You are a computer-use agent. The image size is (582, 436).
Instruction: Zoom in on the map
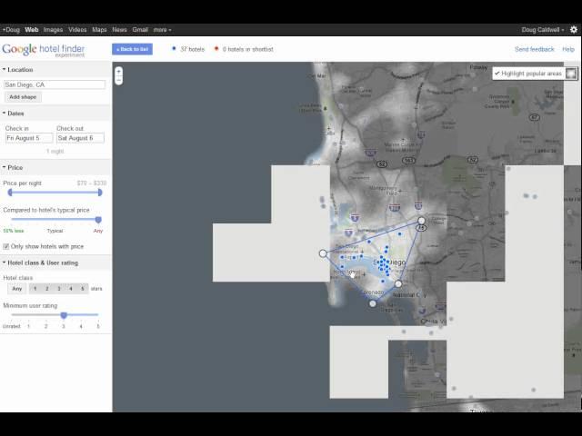pos(119,72)
